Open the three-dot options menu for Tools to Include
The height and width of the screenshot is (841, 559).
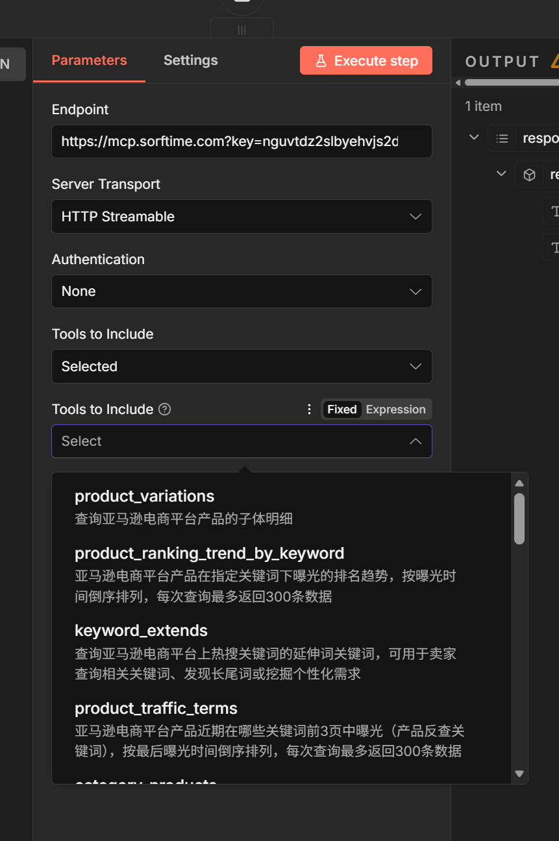coord(309,409)
